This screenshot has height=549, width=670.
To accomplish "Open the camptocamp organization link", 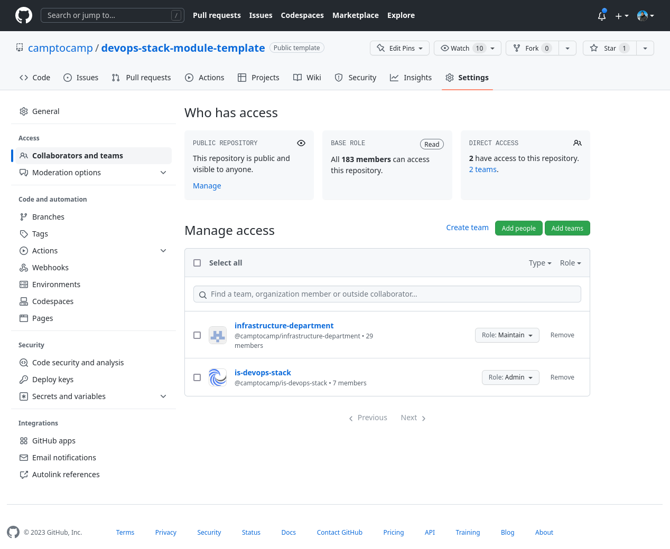I will pyautogui.click(x=60, y=48).
